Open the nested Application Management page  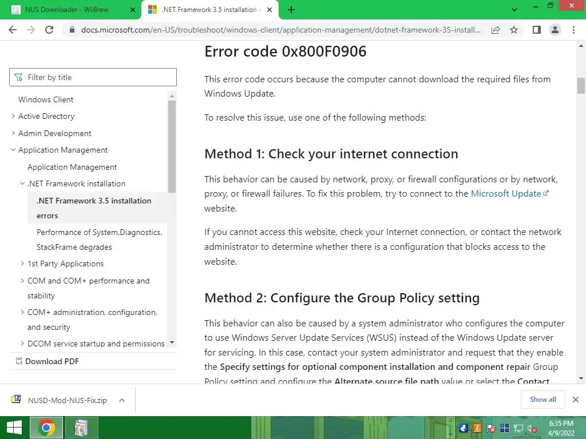[72, 167]
